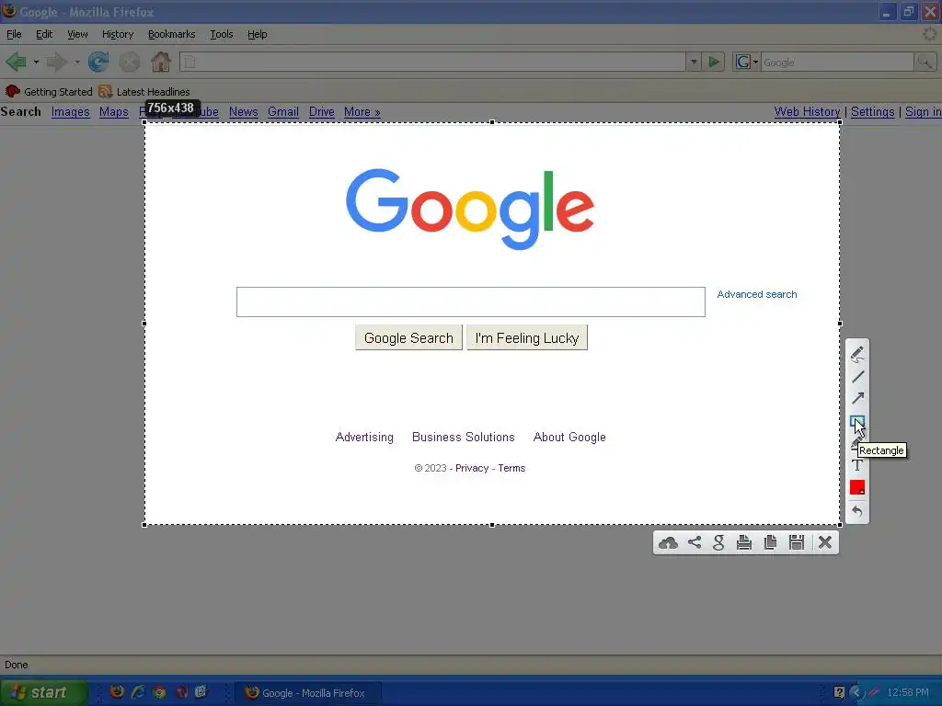Share screenshot to social networks

[x=695, y=542]
